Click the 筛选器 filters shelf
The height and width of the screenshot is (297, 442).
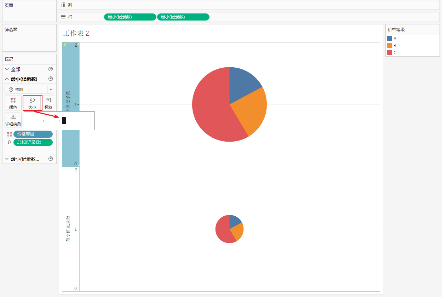(29, 38)
